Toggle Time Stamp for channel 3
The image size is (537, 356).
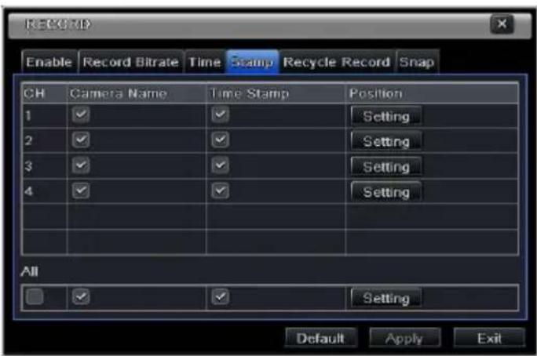point(220,165)
